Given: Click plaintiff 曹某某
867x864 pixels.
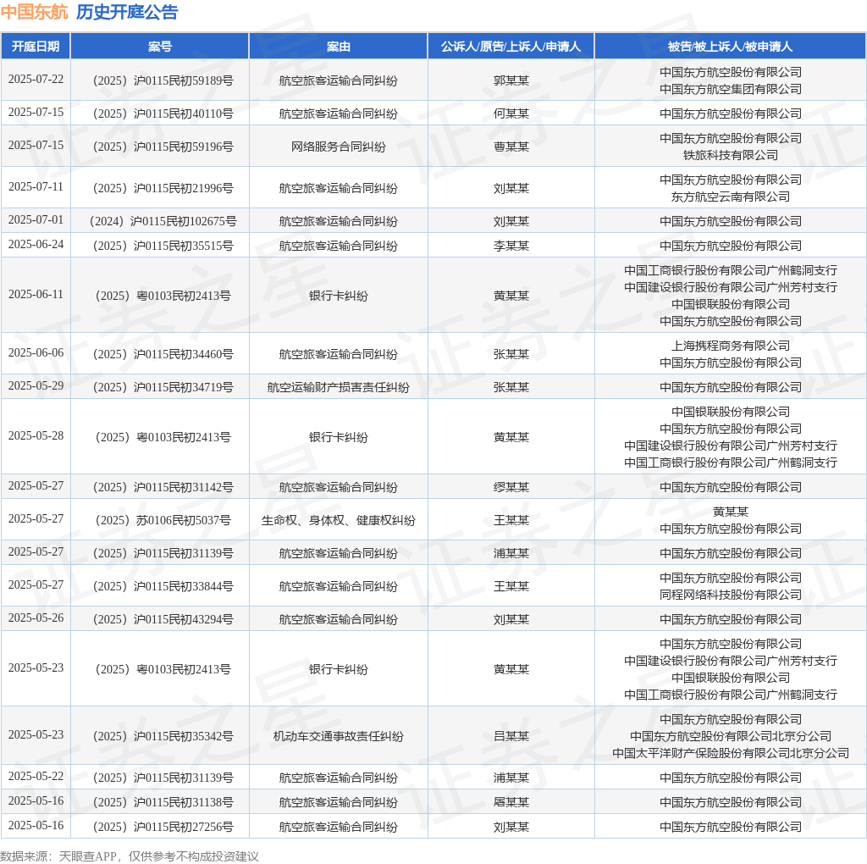Looking at the screenshot, I should pyautogui.click(x=511, y=147).
